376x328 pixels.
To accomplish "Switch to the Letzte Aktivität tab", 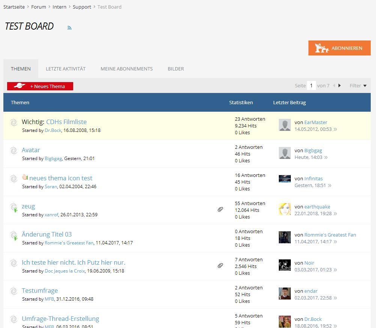I will (66, 69).
